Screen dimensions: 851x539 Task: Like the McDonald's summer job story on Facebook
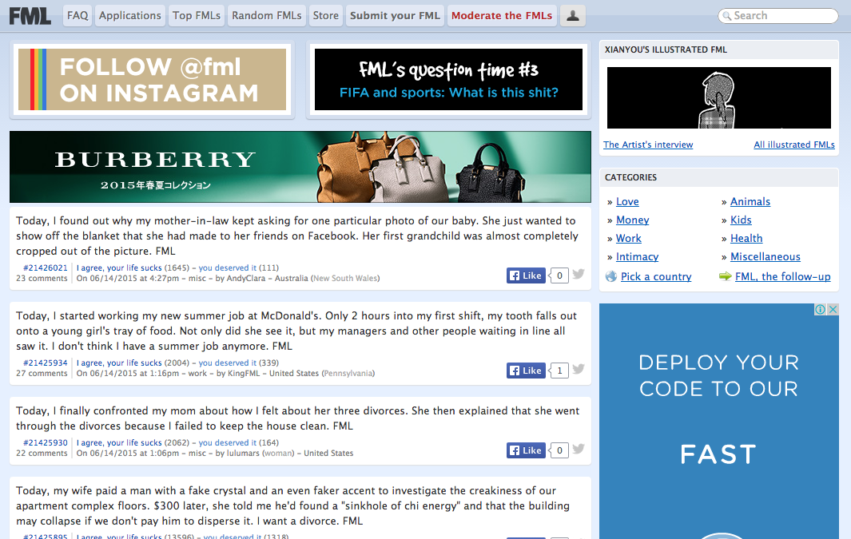point(526,371)
